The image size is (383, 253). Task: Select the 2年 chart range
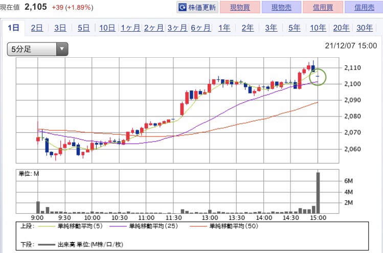[247, 28]
